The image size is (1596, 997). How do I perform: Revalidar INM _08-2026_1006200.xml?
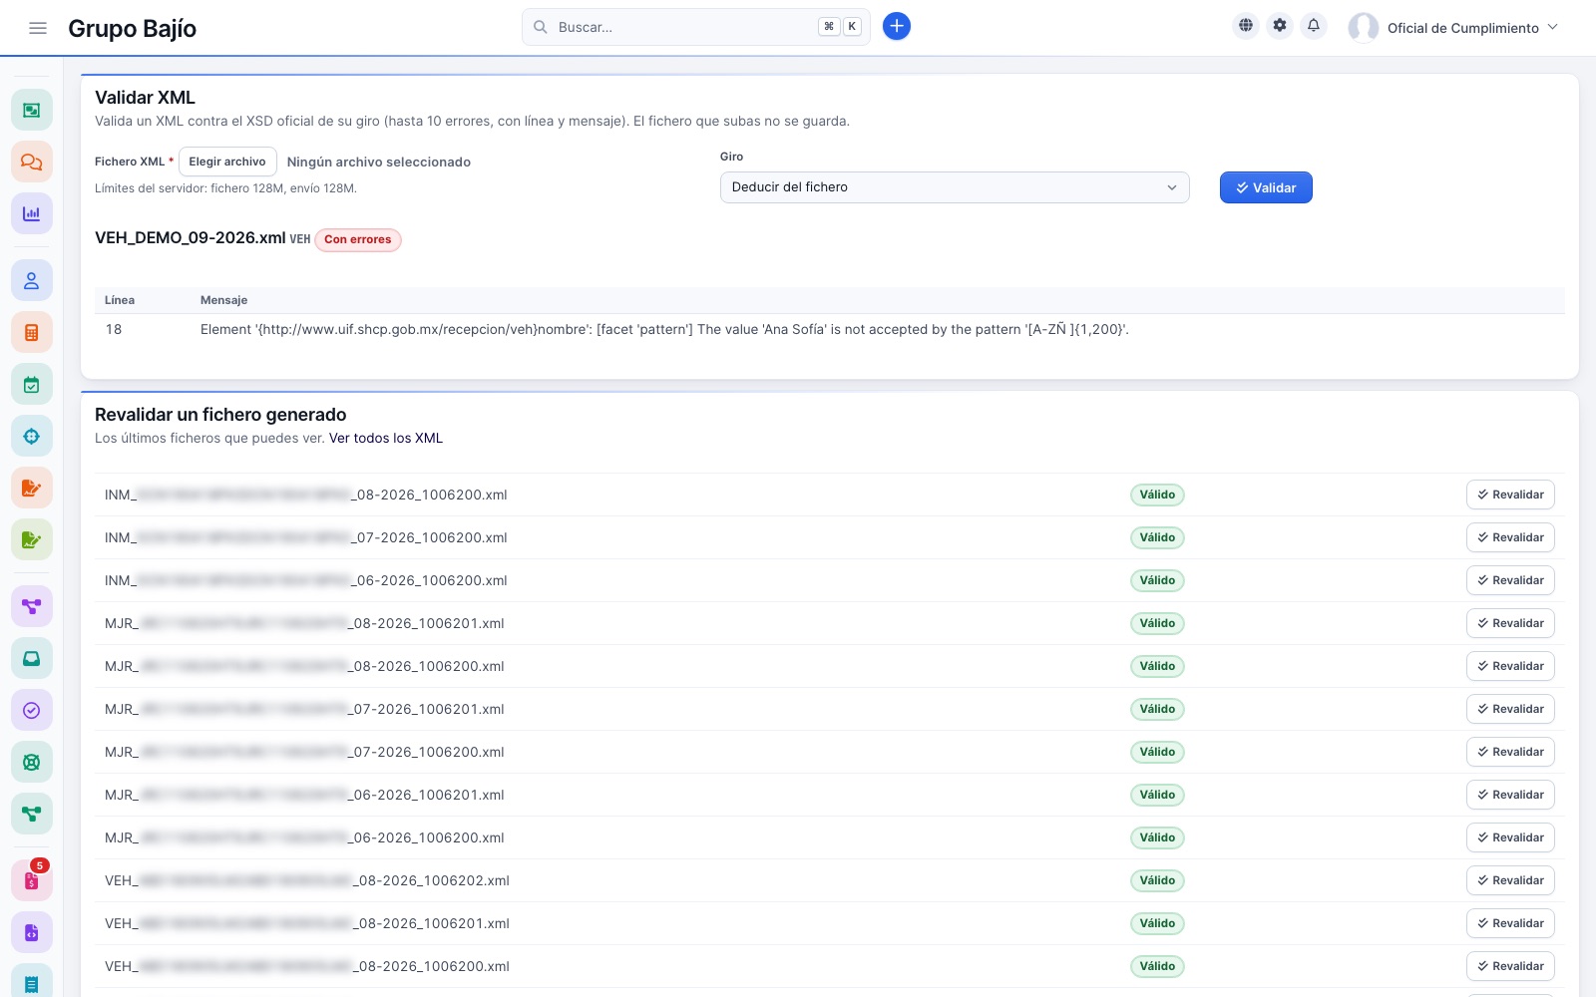[x=1510, y=495]
